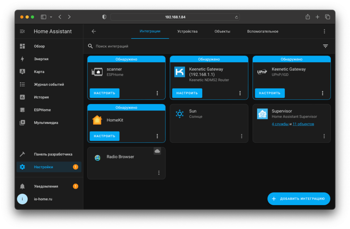Open the 4 службы link

pyautogui.click(x=280, y=124)
